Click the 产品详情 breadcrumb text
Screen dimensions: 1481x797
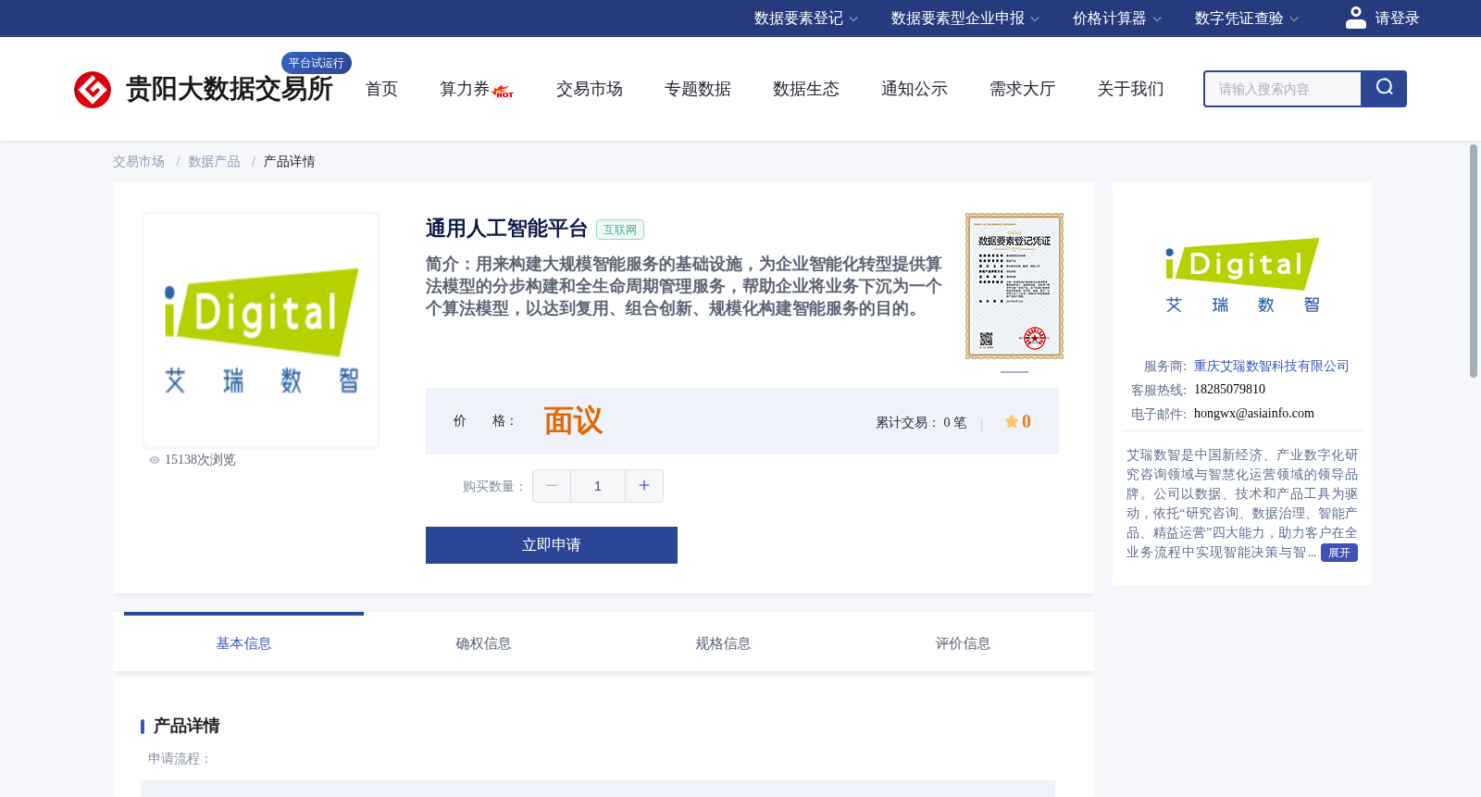pos(290,162)
